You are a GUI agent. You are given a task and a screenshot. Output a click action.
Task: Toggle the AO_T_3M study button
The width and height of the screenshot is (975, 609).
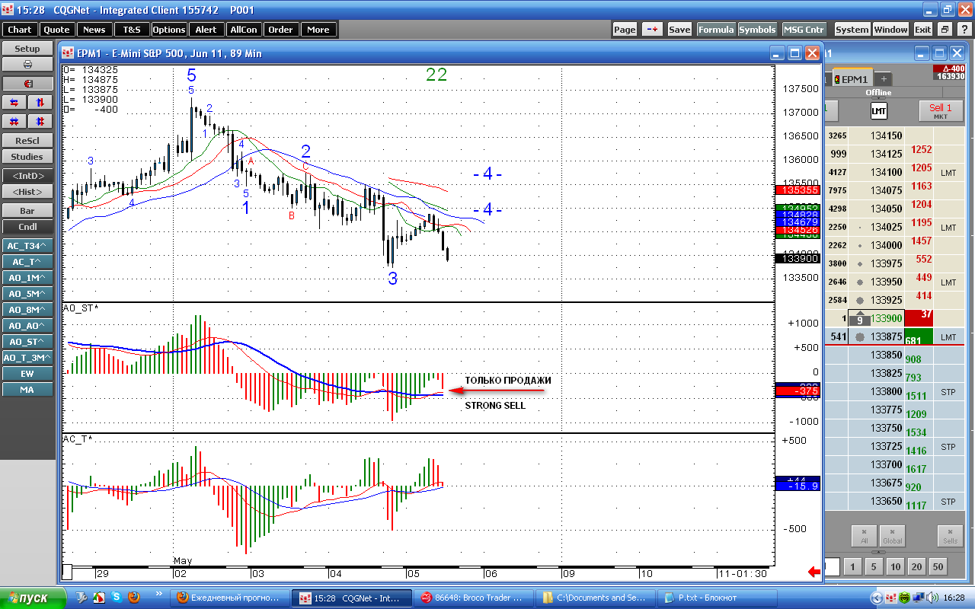point(27,357)
